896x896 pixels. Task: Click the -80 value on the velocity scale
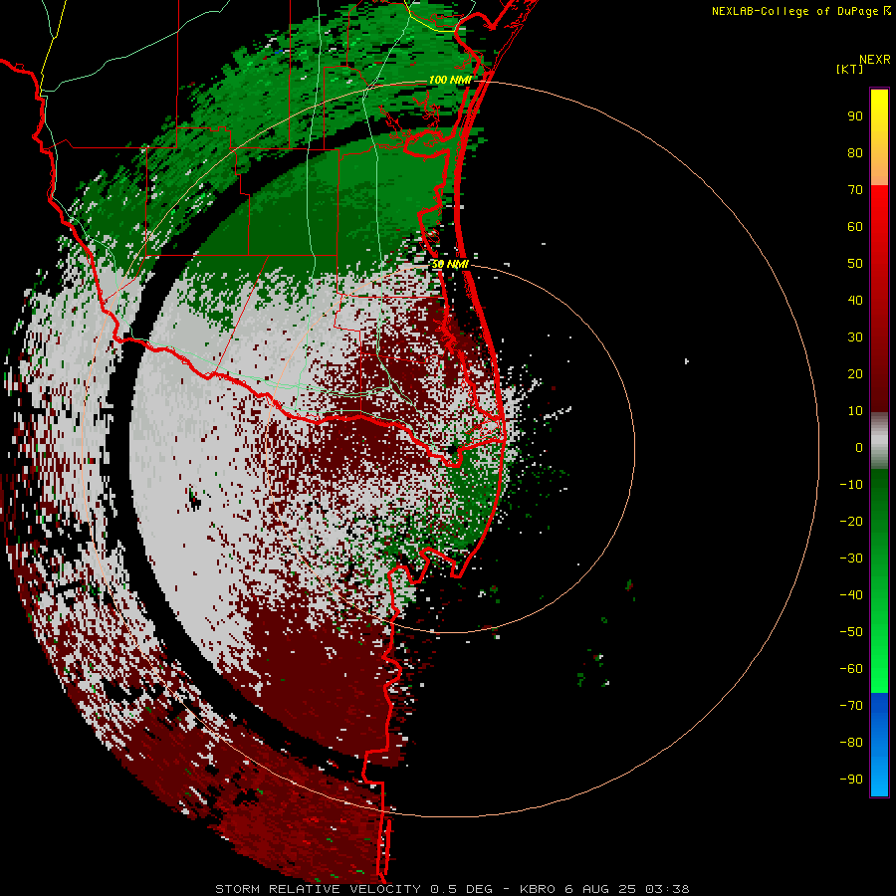point(851,743)
